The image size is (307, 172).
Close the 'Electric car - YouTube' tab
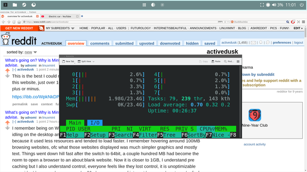pos(77,16)
